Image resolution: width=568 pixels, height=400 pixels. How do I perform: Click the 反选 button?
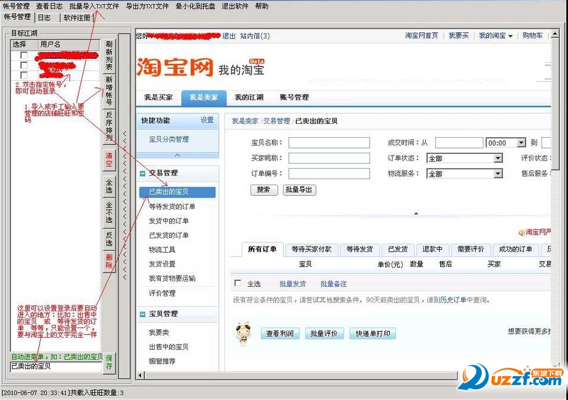(x=109, y=239)
